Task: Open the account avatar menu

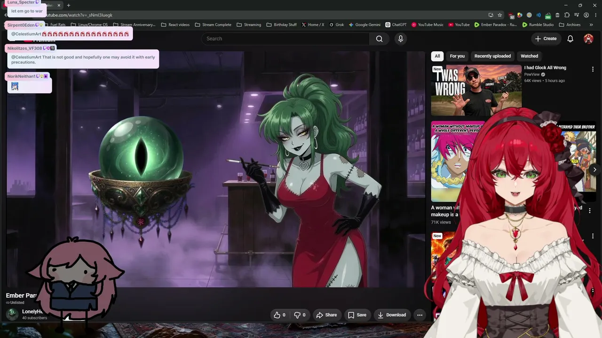Action: pyautogui.click(x=588, y=38)
